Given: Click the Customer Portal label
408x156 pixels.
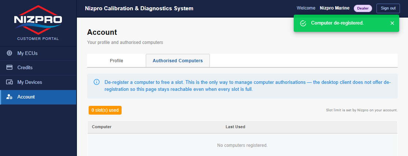Looking at the screenshot, I should [x=38, y=39].
